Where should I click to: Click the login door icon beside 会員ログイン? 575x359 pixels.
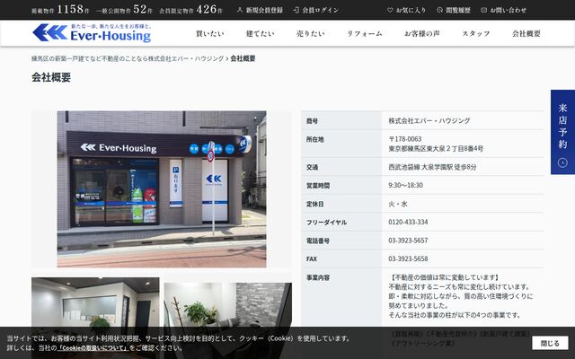click(x=296, y=10)
